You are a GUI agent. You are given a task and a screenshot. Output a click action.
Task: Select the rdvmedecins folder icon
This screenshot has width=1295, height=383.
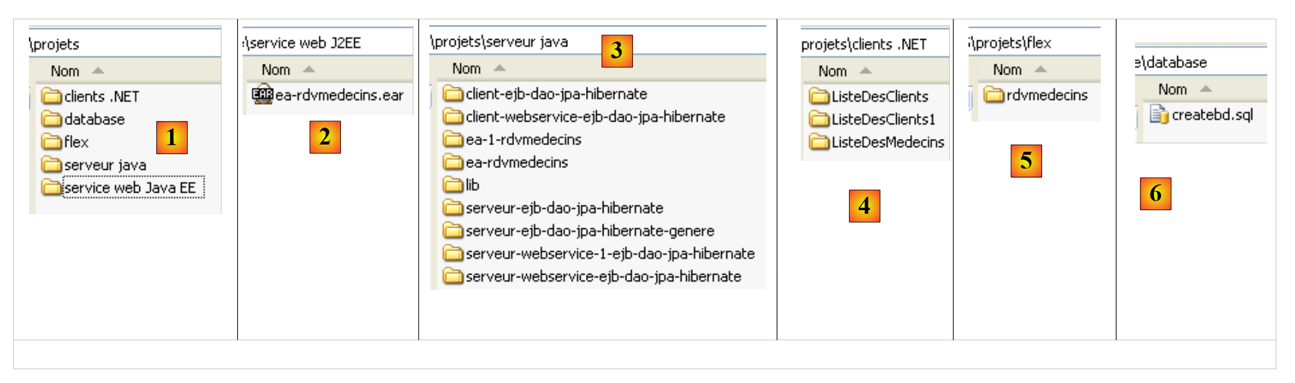click(994, 95)
